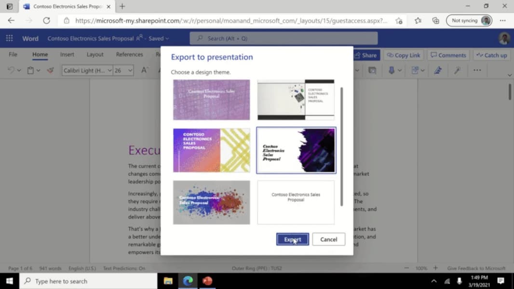The width and height of the screenshot is (514, 289).
Task: Expand the font size 26 dropdown
Action: [130, 70]
